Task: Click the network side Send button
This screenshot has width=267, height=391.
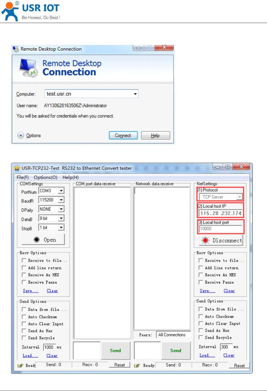Action: pyautogui.click(x=176, y=350)
